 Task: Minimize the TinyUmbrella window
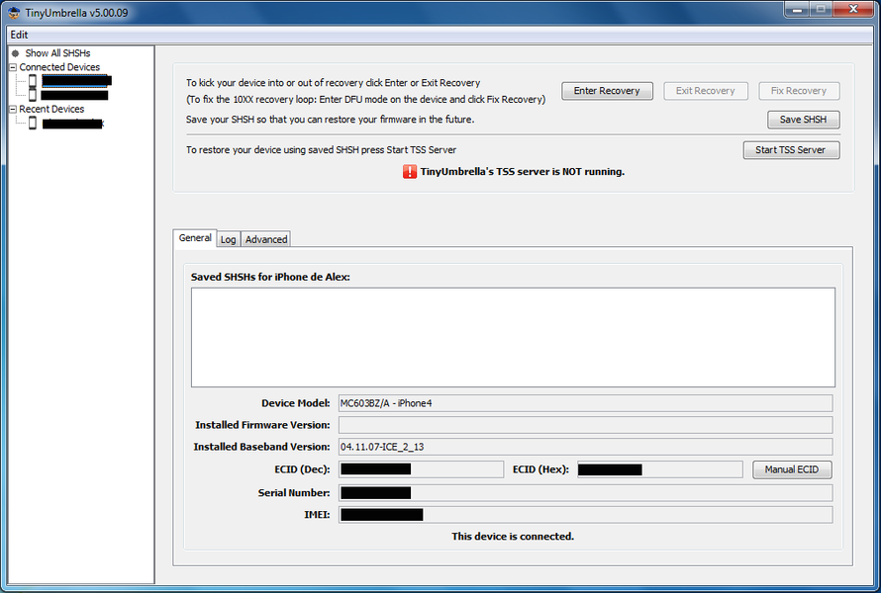797,10
